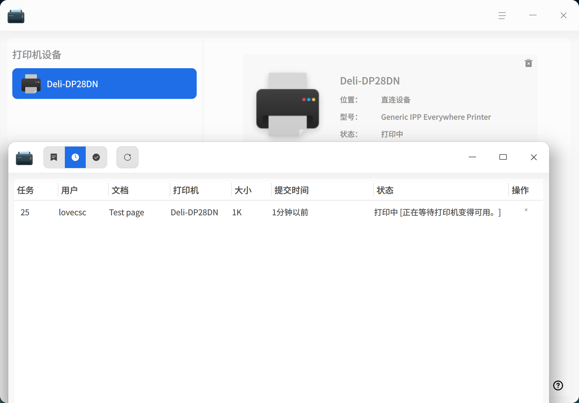
Task: Sort jobs by 状态 column header
Action: click(385, 190)
